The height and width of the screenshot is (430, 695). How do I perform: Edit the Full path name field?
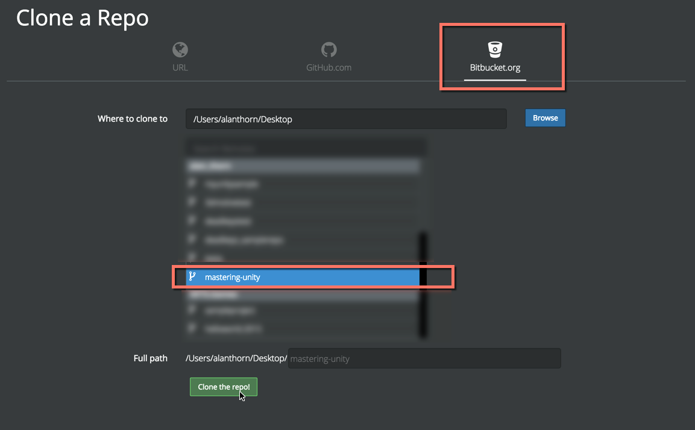424,358
